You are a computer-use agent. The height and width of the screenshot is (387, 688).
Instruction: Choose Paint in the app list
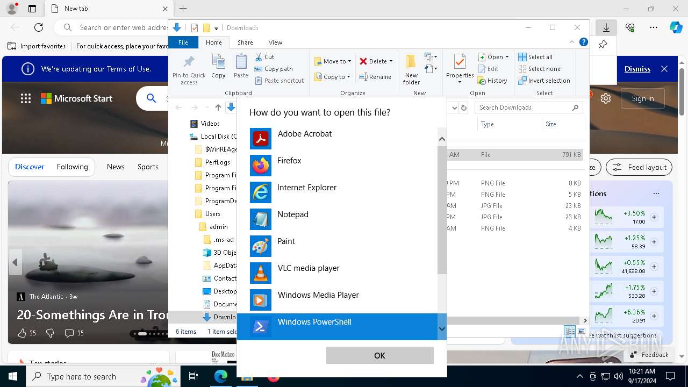[337, 246]
